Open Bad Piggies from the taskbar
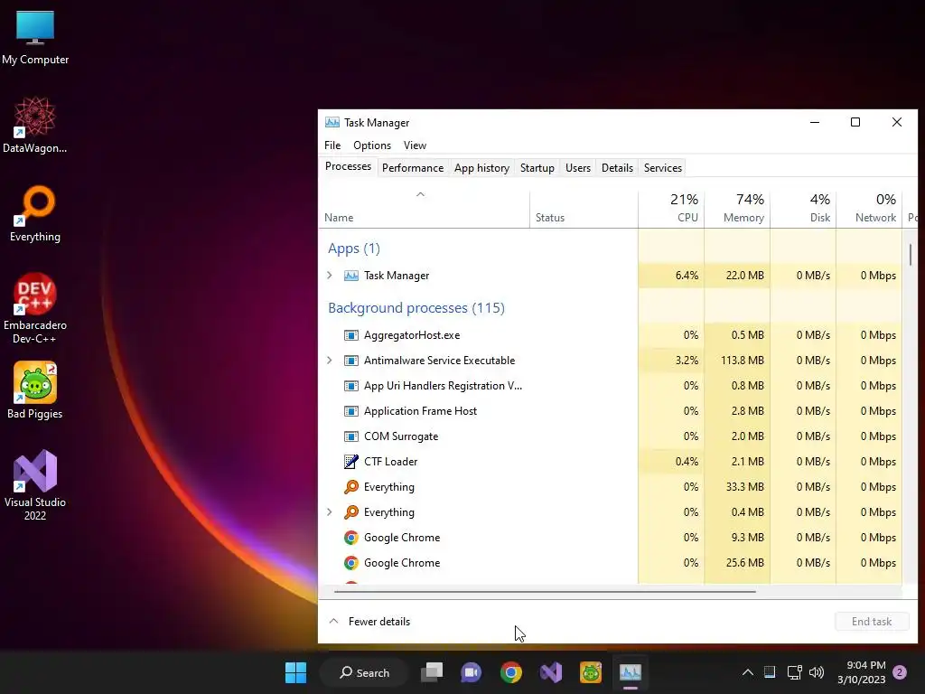This screenshot has width=925, height=694. [x=591, y=672]
